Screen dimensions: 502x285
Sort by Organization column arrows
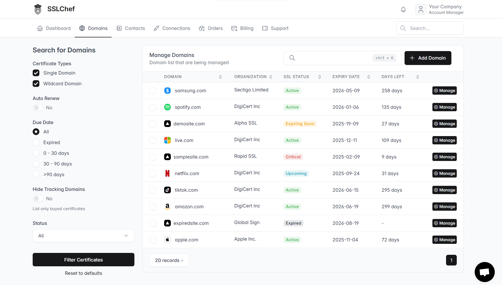(271, 77)
